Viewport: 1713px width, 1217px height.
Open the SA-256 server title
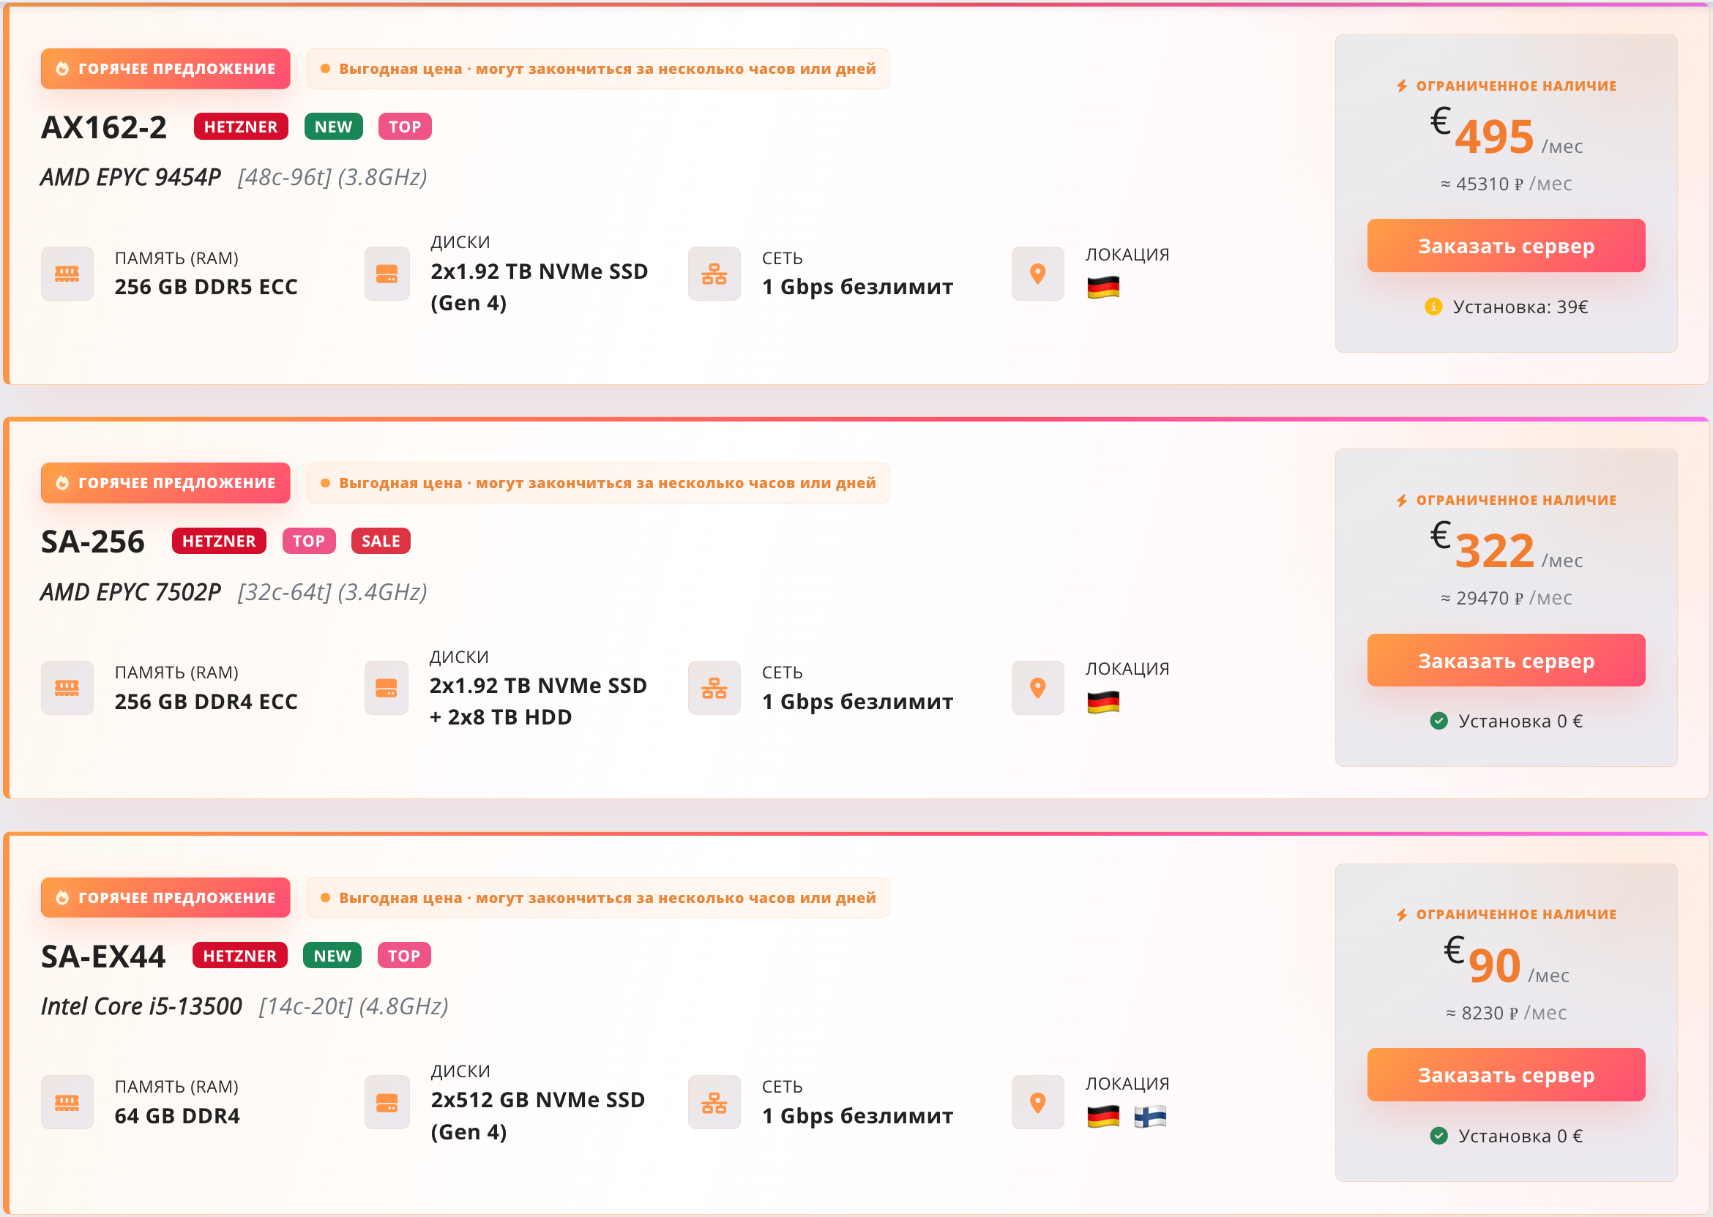point(93,541)
